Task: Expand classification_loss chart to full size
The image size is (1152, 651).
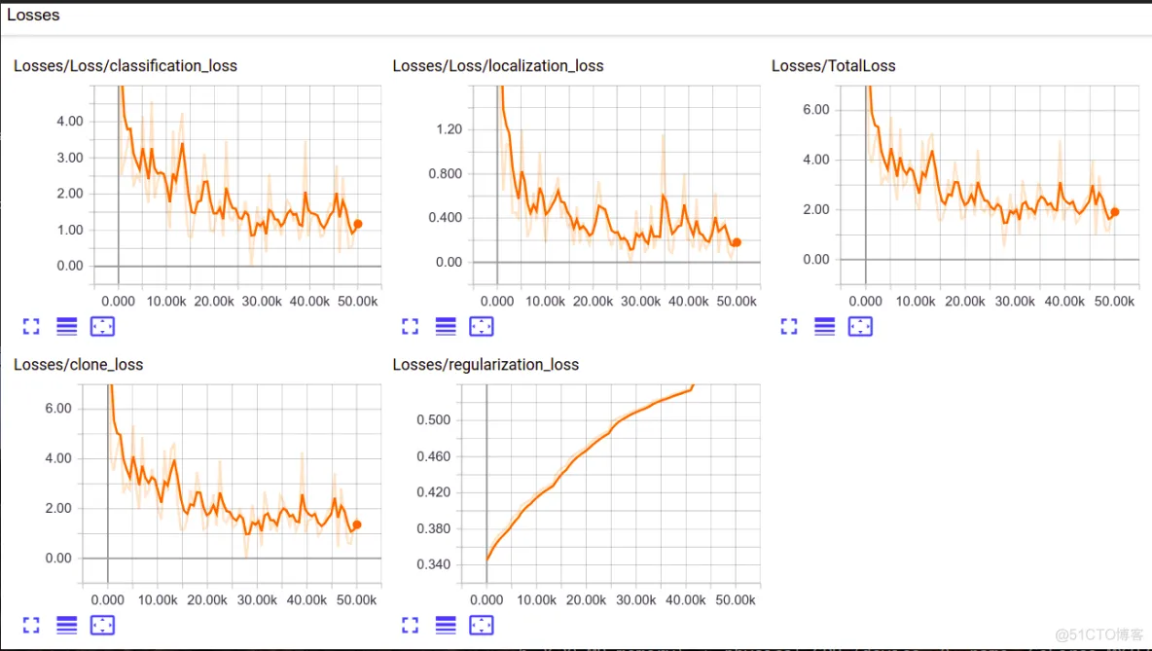Action: point(31,326)
